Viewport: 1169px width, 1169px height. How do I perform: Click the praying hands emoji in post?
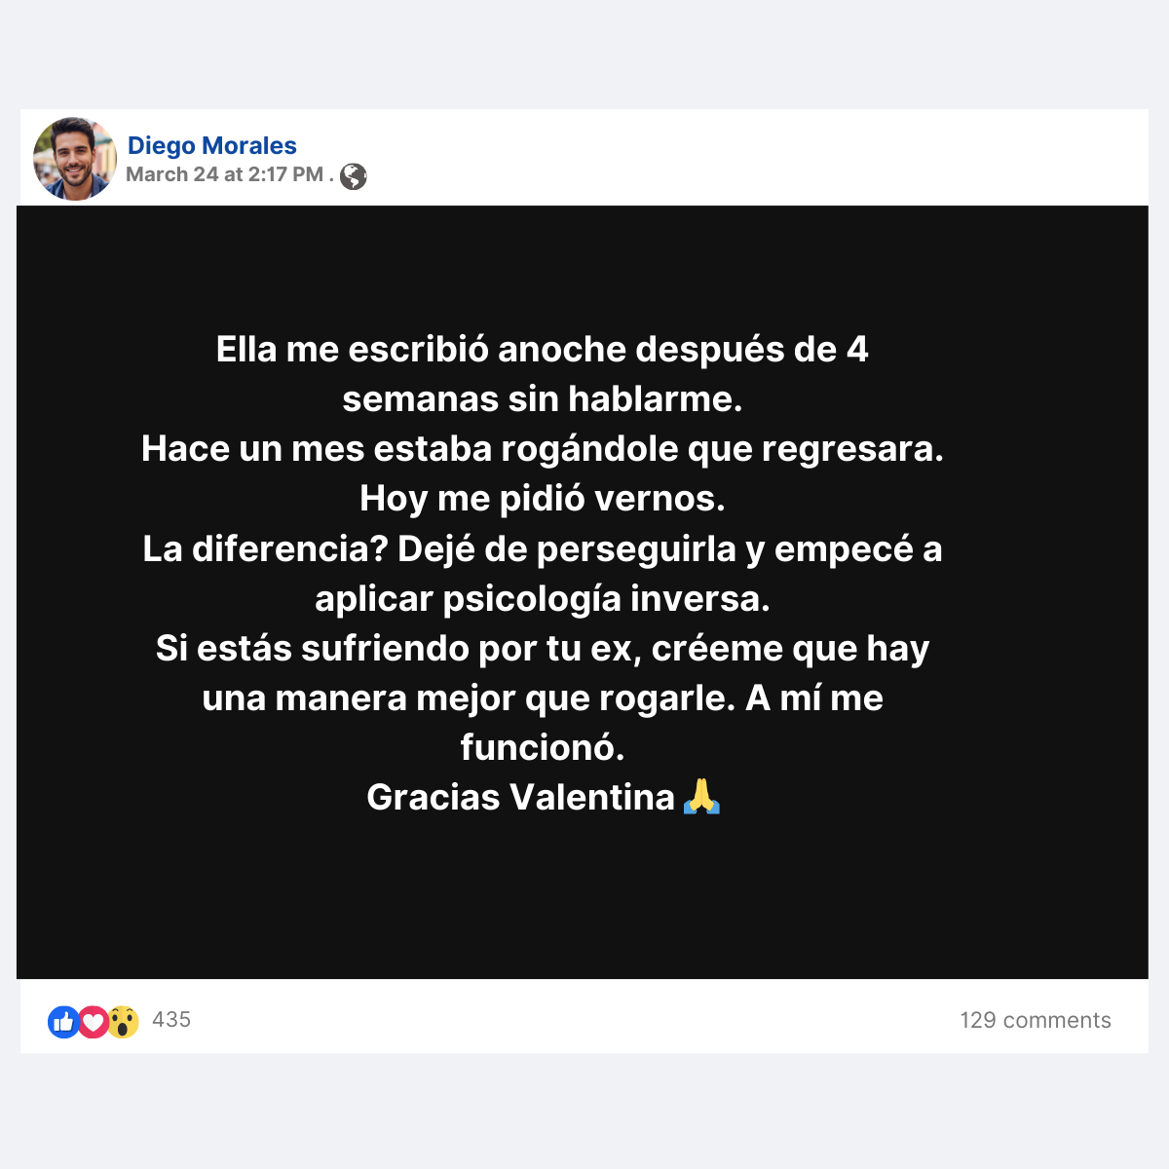[x=701, y=797]
